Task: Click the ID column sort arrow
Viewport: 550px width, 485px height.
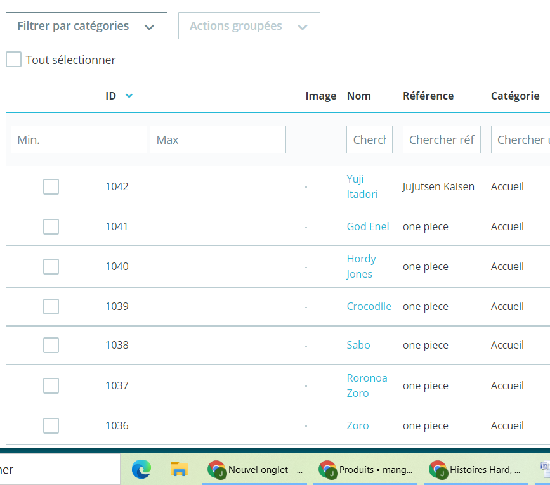Action: tap(129, 96)
